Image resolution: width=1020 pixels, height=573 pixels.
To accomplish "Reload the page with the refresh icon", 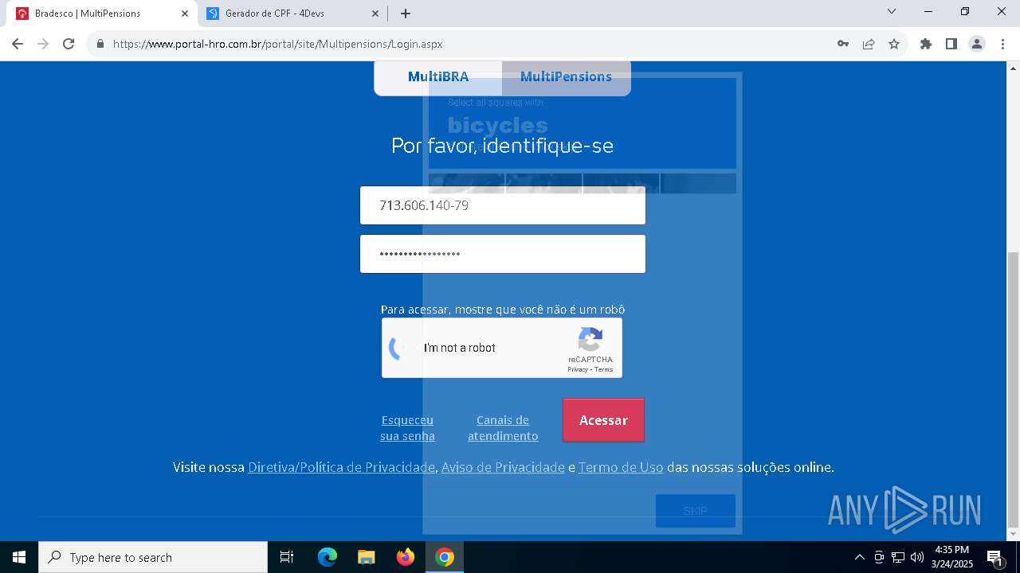I will tap(69, 44).
